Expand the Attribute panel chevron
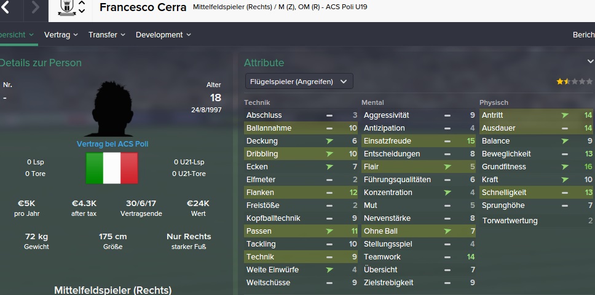This screenshot has height=295, width=595. pyautogui.click(x=591, y=62)
